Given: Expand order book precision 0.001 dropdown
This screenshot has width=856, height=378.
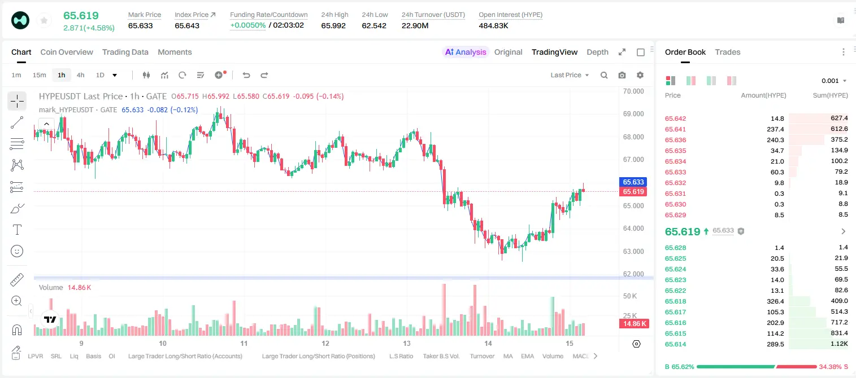Looking at the screenshot, I should (x=834, y=81).
